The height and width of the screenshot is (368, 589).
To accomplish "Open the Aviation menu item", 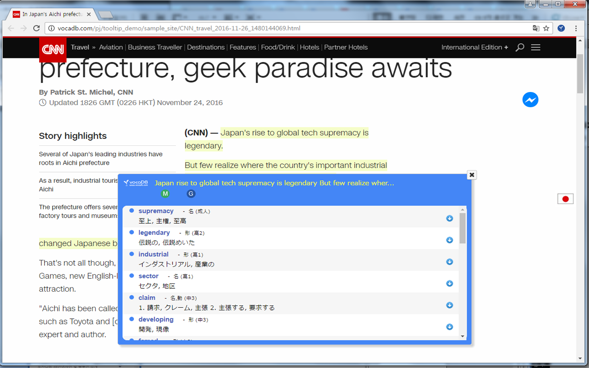I will 111,47.
